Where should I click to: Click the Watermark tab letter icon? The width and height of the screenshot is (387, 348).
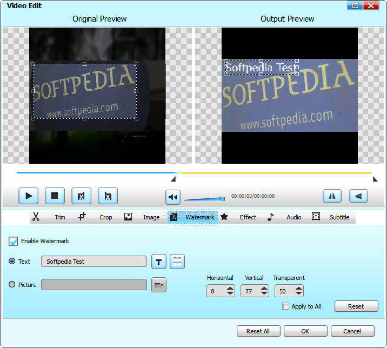pos(174,217)
